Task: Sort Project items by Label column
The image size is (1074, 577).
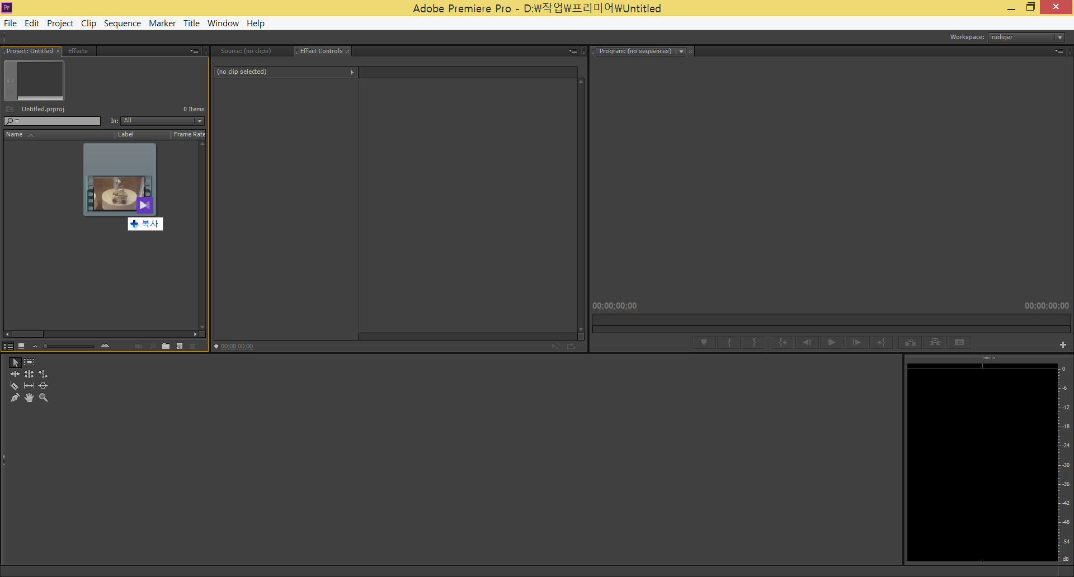Action: [143, 134]
